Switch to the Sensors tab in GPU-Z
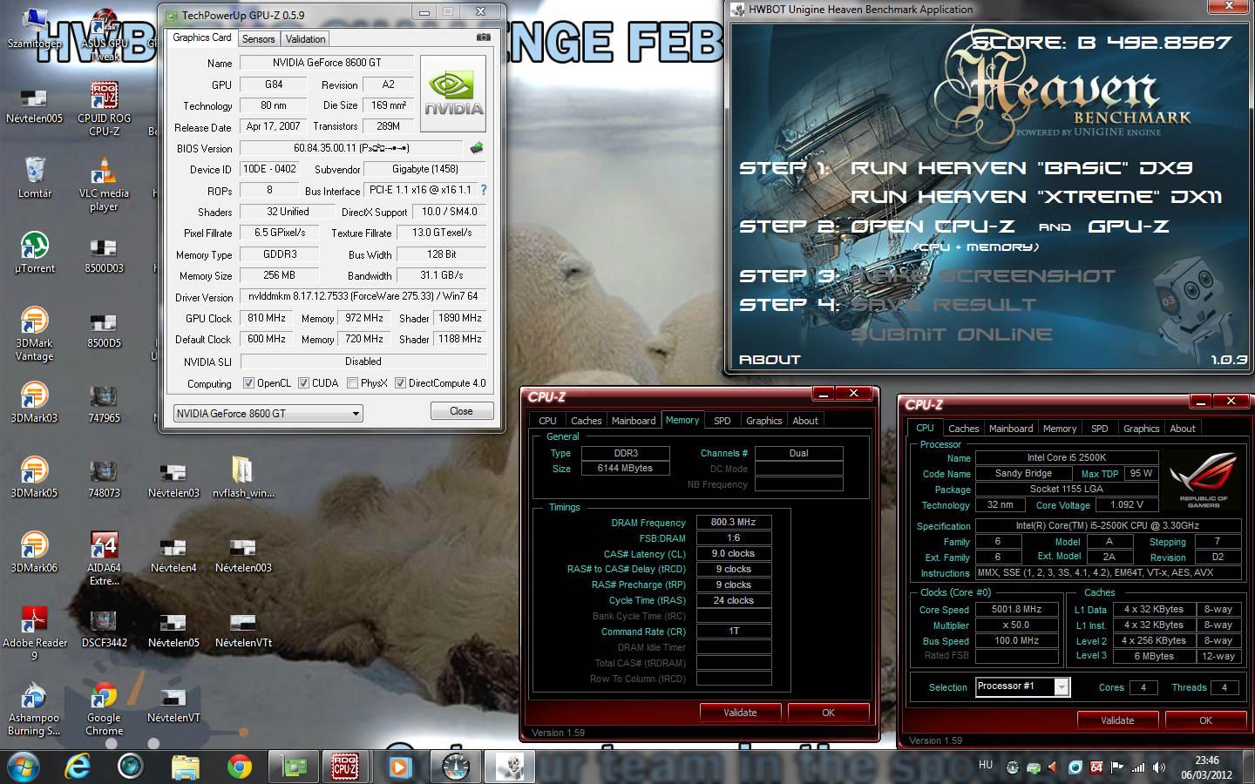1255x784 pixels. (x=258, y=38)
